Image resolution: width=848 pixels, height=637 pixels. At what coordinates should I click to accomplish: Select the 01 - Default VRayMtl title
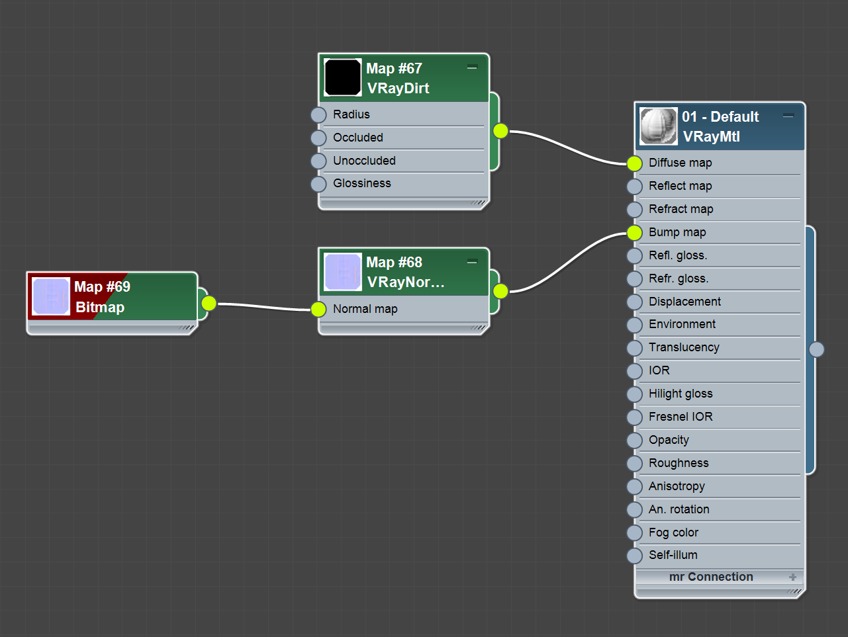720,126
